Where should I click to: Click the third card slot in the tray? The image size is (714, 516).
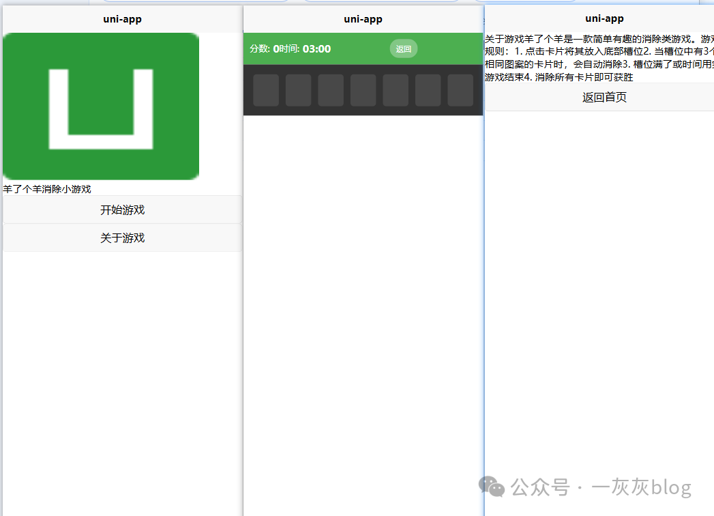[331, 90]
